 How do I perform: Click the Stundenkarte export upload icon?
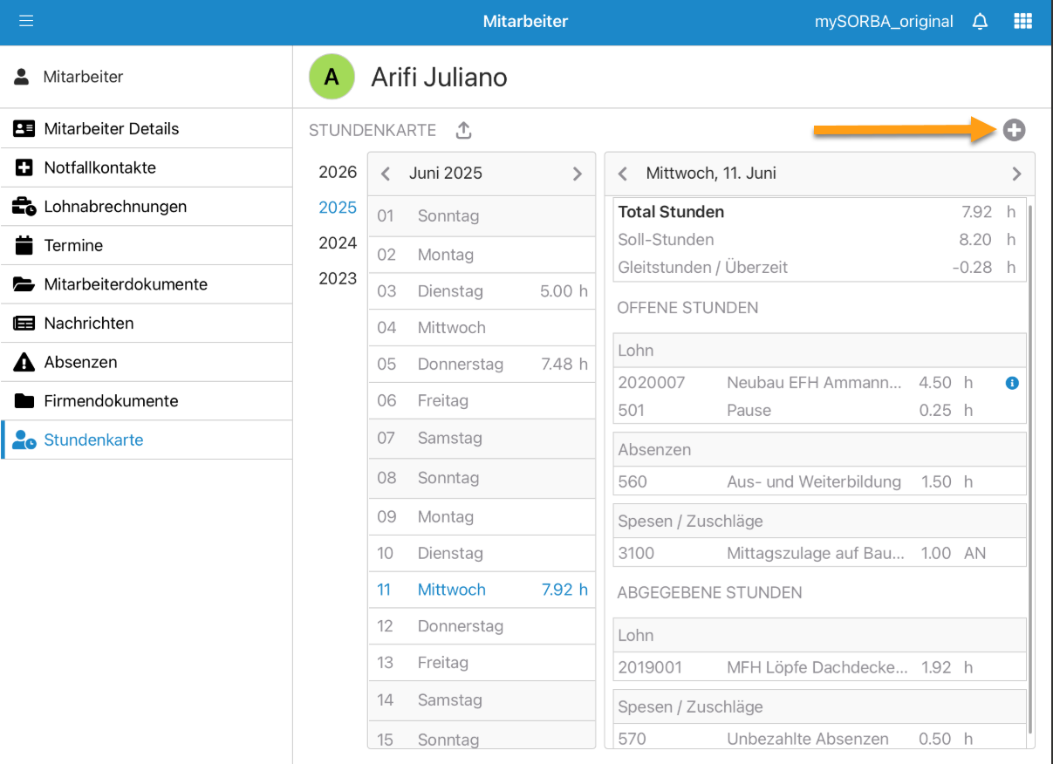click(x=464, y=131)
